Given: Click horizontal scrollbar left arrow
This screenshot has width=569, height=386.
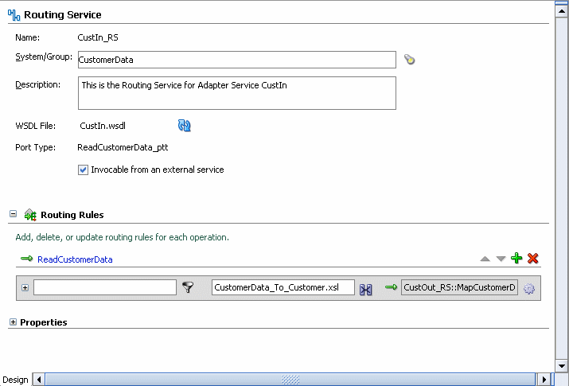Looking at the screenshot, I should 39,380.
